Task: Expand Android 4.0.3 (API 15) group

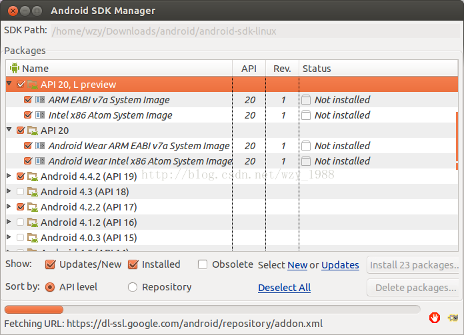Action: [x=9, y=237]
